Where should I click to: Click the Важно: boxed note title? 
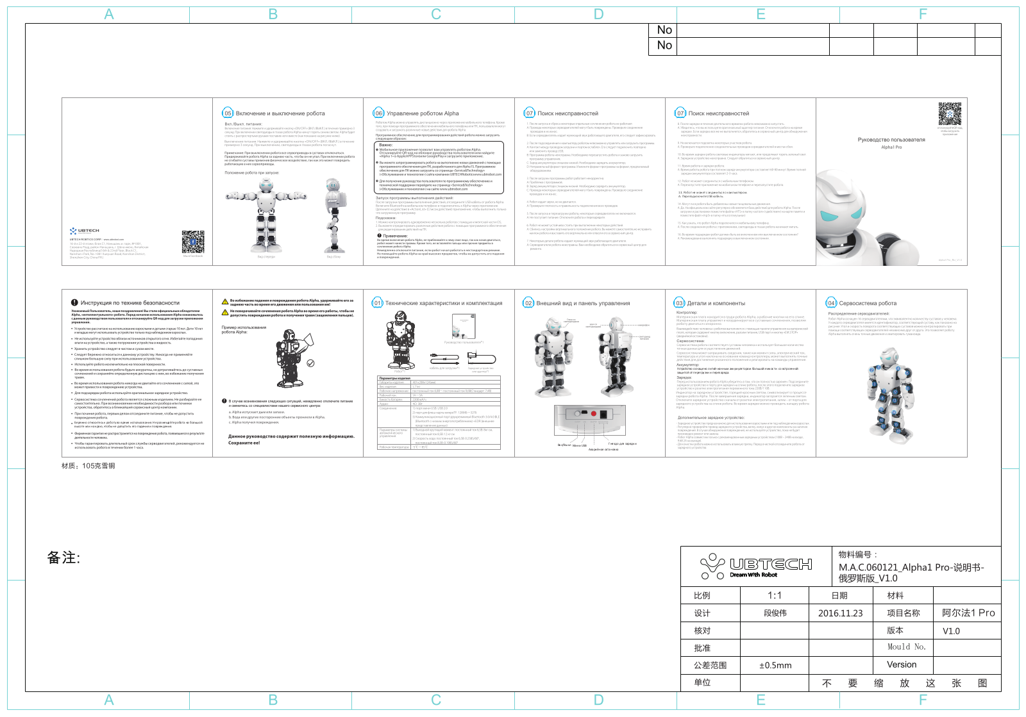point(386,145)
